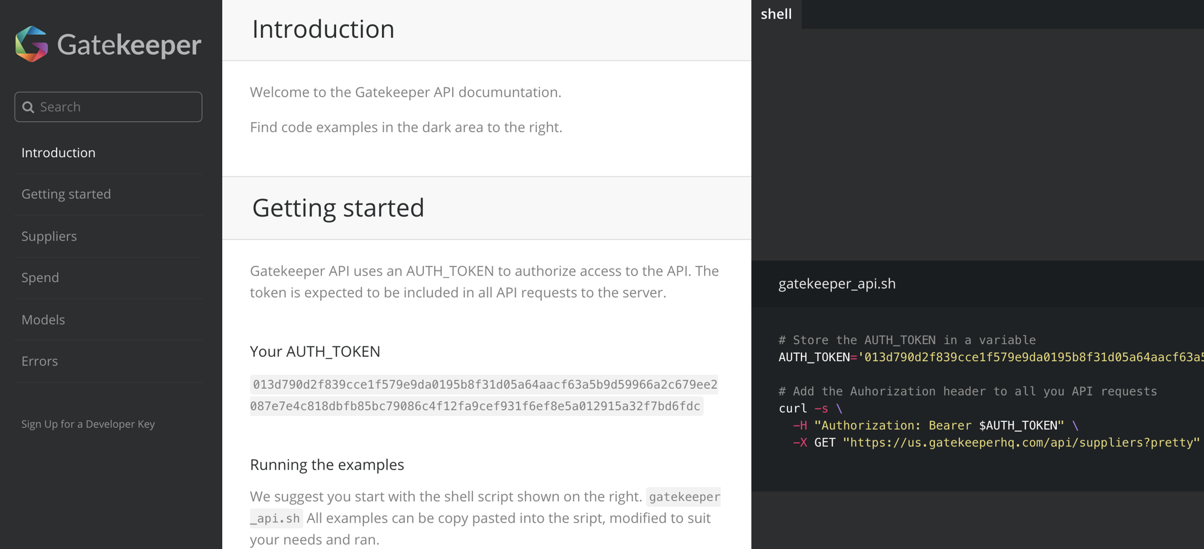Click Sign Up for a Developer Key
The width and height of the screenshot is (1204, 549).
coord(87,424)
